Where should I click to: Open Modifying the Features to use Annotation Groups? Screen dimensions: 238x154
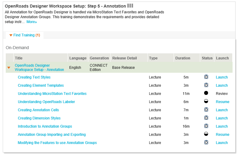[x=57, y=143]
